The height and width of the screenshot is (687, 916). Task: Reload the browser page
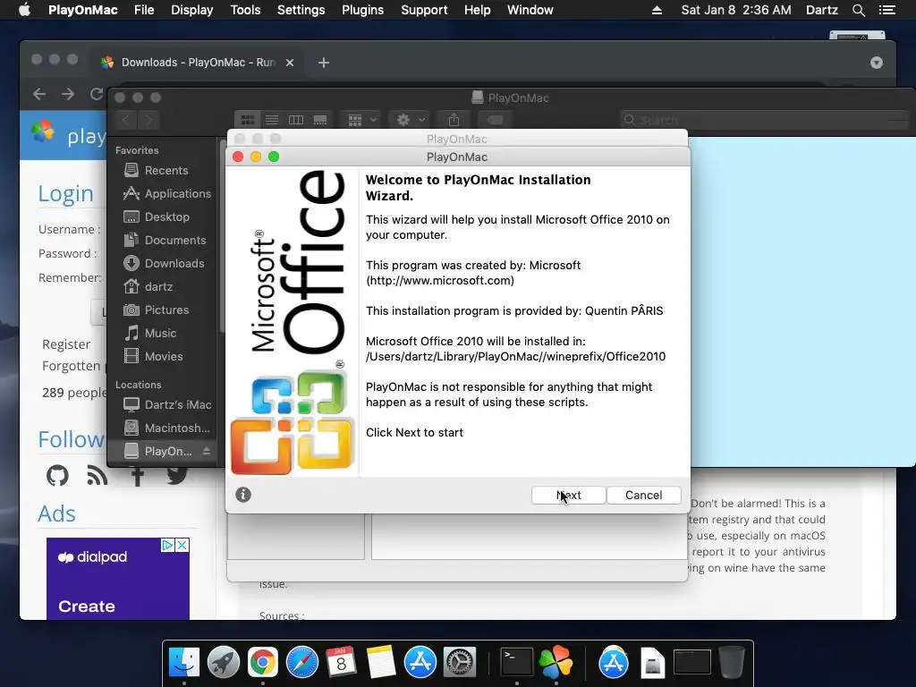[97, 94]
